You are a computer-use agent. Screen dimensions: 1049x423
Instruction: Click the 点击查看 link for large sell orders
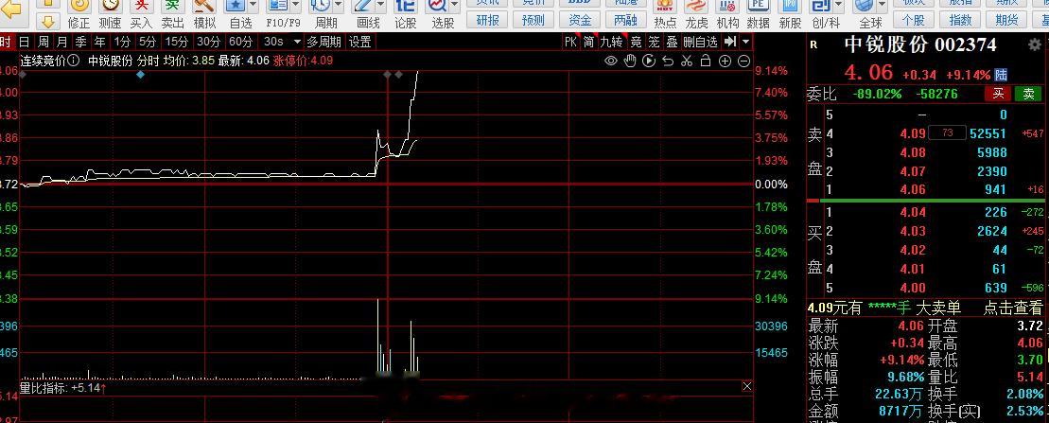1013,308
